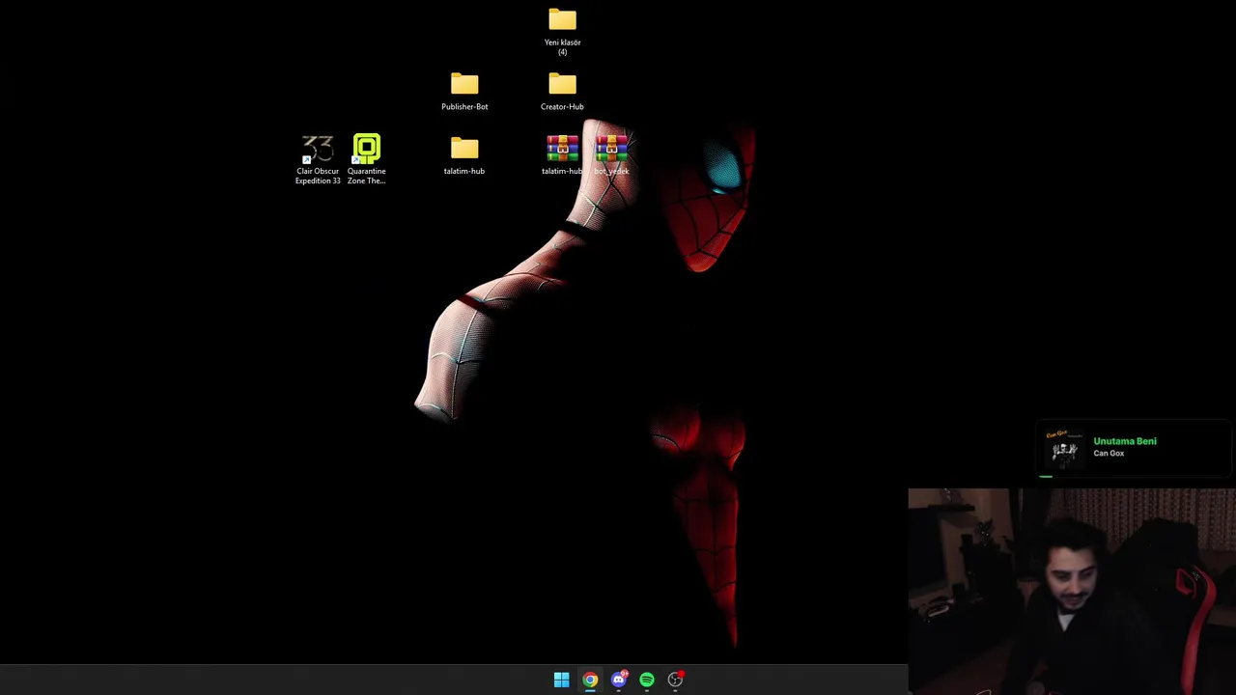Select the talatim-hub RAR archive icon
Image resolution: width=1236 pixels, height=695 pixels.
pyautogui.click(x=562, y=148)
